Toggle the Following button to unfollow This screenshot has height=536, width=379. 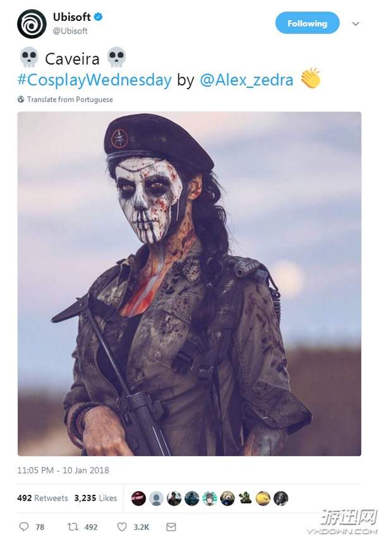(308, 23)
